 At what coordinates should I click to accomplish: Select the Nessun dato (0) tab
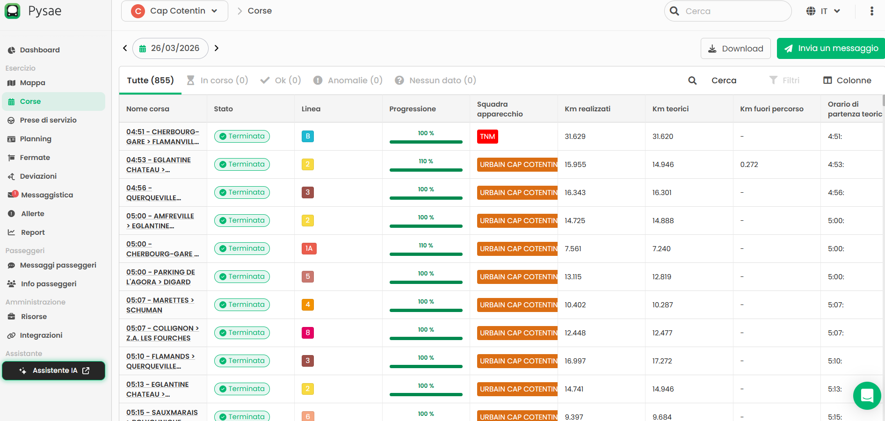(x=435, y=80)
